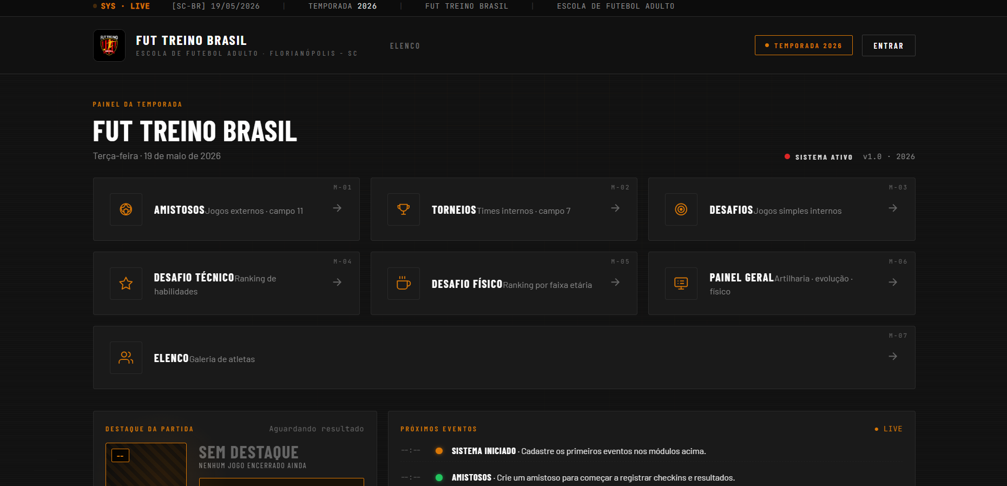The width and height of the screenshot is (1007, 486).
Task: Follow the arrow on Desafio Físico card
Action: pos(615,282)
